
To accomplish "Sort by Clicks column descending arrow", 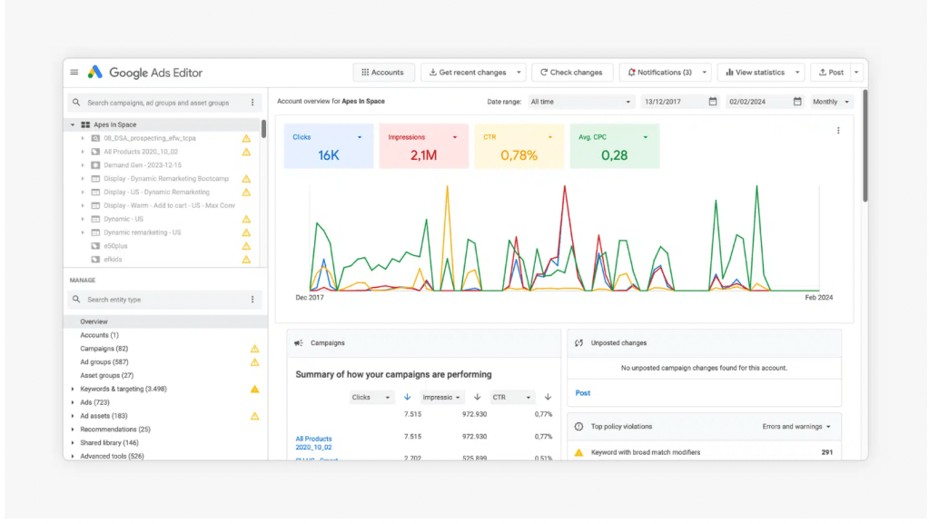I will (407, 397).
